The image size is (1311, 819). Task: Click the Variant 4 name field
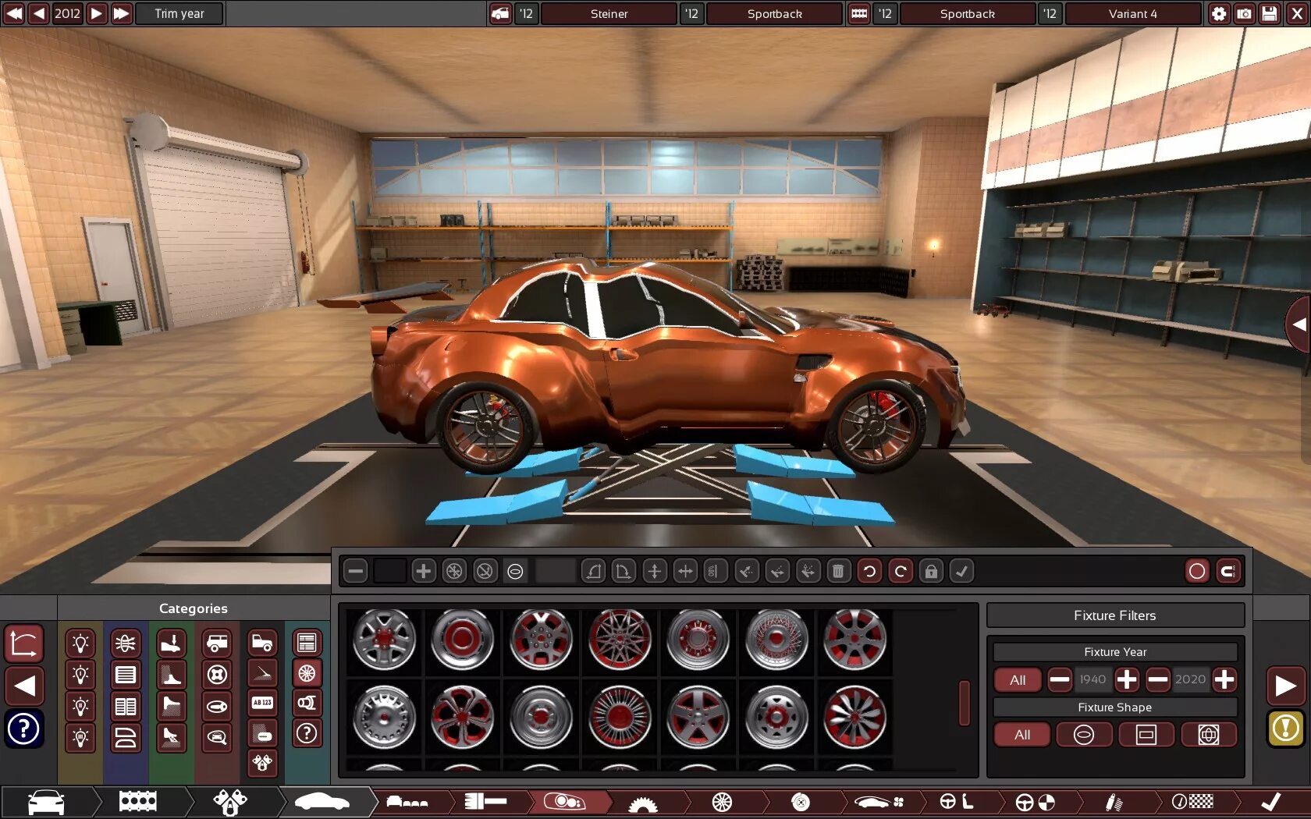[x=1133, y=13]
